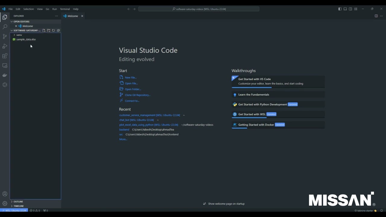Open the Terminal menu

click(x=65, y=9)
